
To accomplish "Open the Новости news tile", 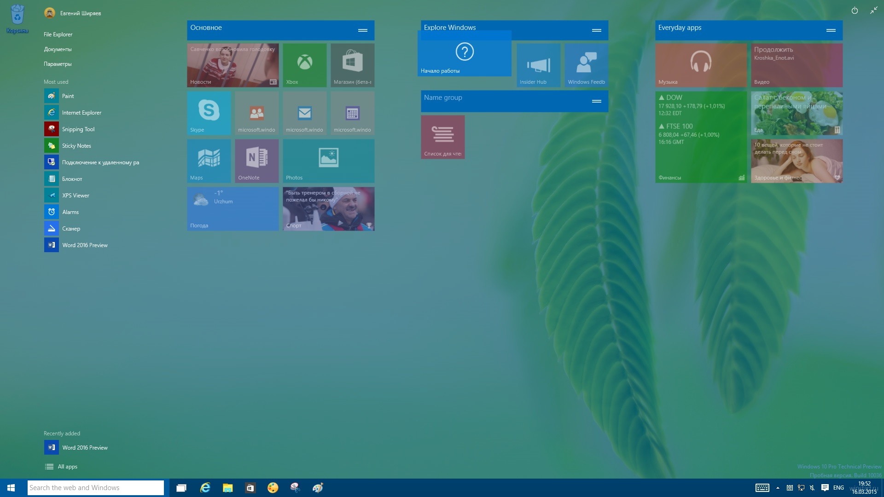I will [233, 65].
